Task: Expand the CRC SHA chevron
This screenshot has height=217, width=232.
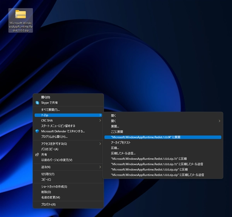Action: pyautogui.click(x=100, y=120)
